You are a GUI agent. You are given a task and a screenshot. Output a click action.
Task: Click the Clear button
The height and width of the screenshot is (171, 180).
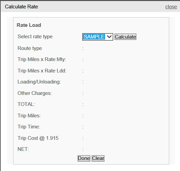coord(98,158)
